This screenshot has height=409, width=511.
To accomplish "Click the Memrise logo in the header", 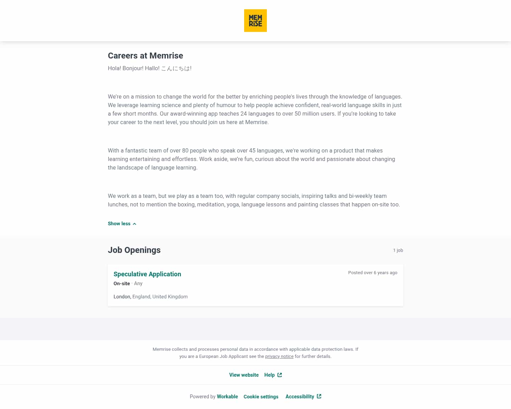I will [x=255, y=21].
